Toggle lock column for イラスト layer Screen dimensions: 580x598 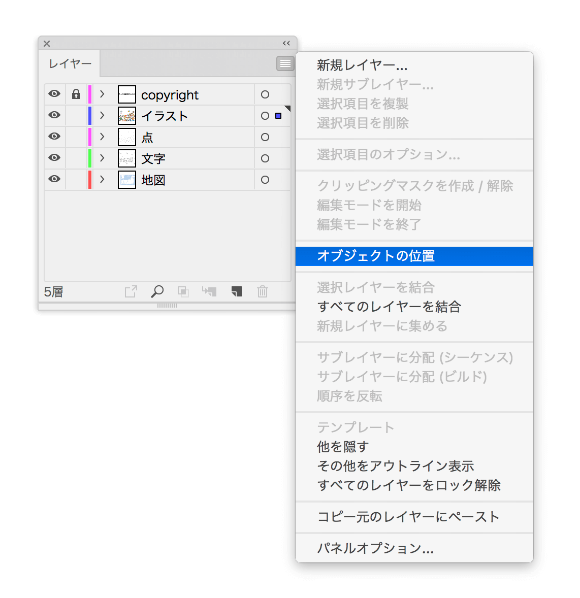pyautogui.click(x=76, y=116)
